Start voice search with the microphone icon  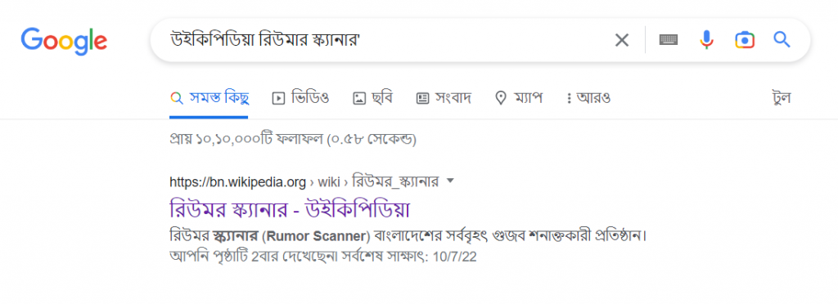pos(706,40)
